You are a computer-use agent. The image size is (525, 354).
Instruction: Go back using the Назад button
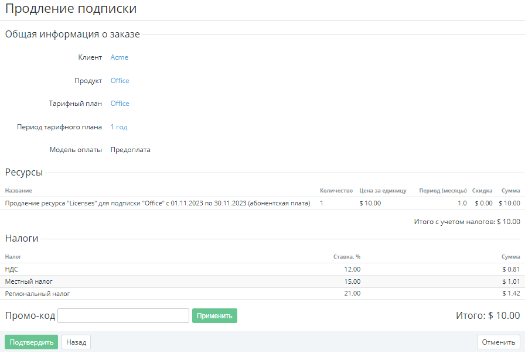pyautogui.click(x=76, y=342)
